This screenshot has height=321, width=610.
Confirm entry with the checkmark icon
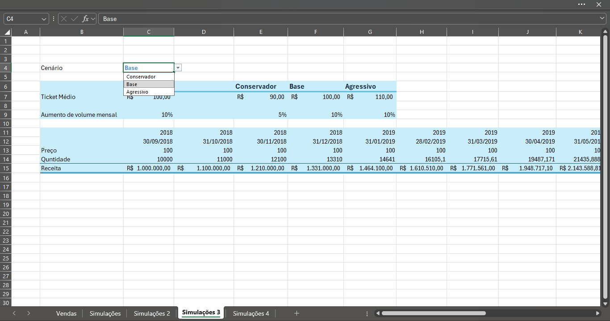75,19
